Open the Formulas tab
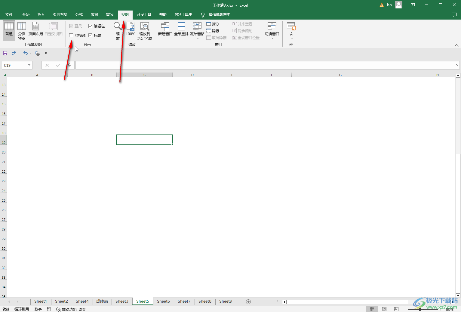The height and width of the screenshot is (312, 461). click(79, 15)
